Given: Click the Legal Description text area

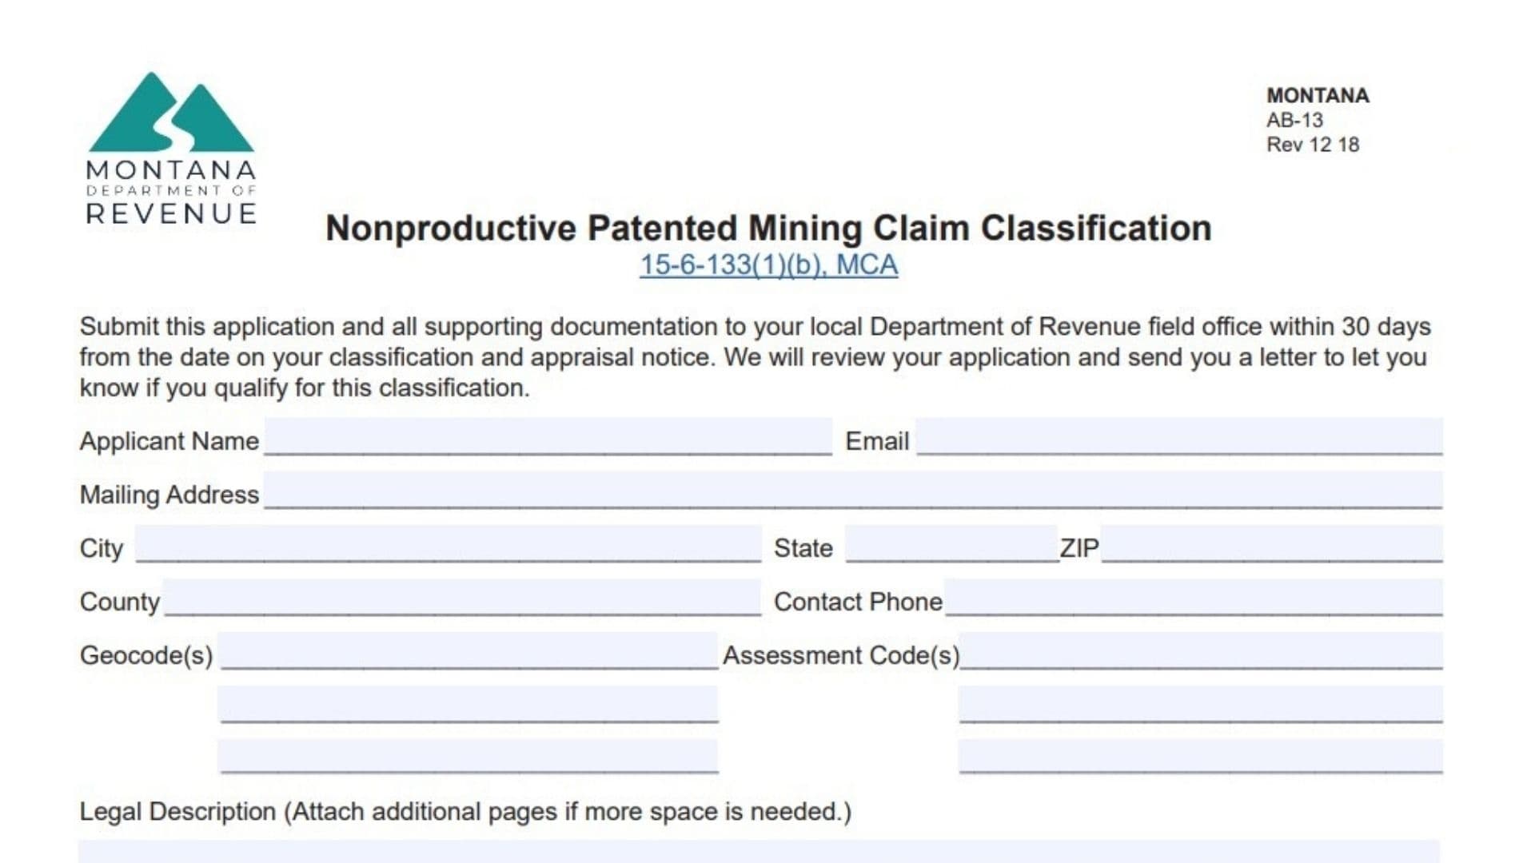Looking at the screenshot, I should 758,852.
